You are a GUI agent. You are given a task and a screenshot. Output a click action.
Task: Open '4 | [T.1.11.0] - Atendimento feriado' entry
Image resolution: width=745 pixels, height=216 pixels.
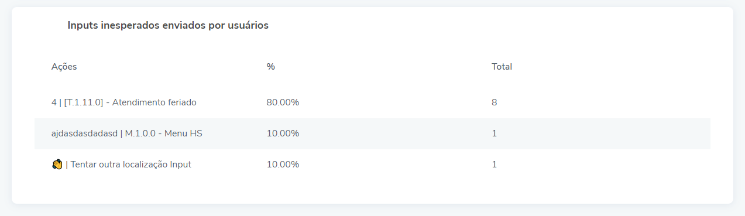(124, 102)
